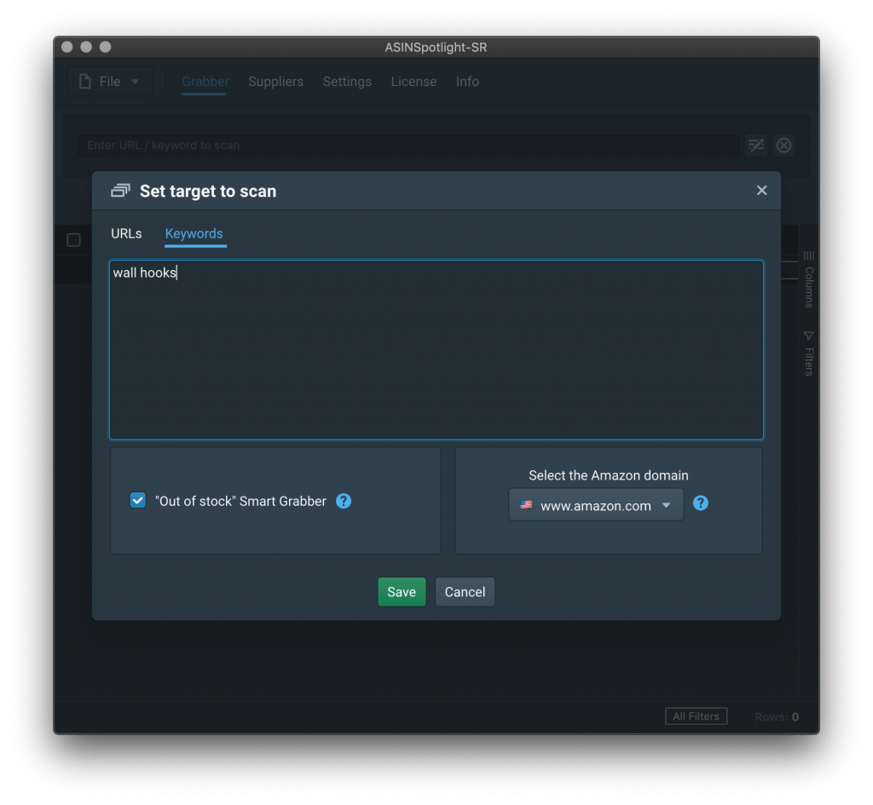Uncheck "Out of stock" Smart Grabber checkbox
The image size is (873, 805).
pyautogui.click(x=137, y=501)
